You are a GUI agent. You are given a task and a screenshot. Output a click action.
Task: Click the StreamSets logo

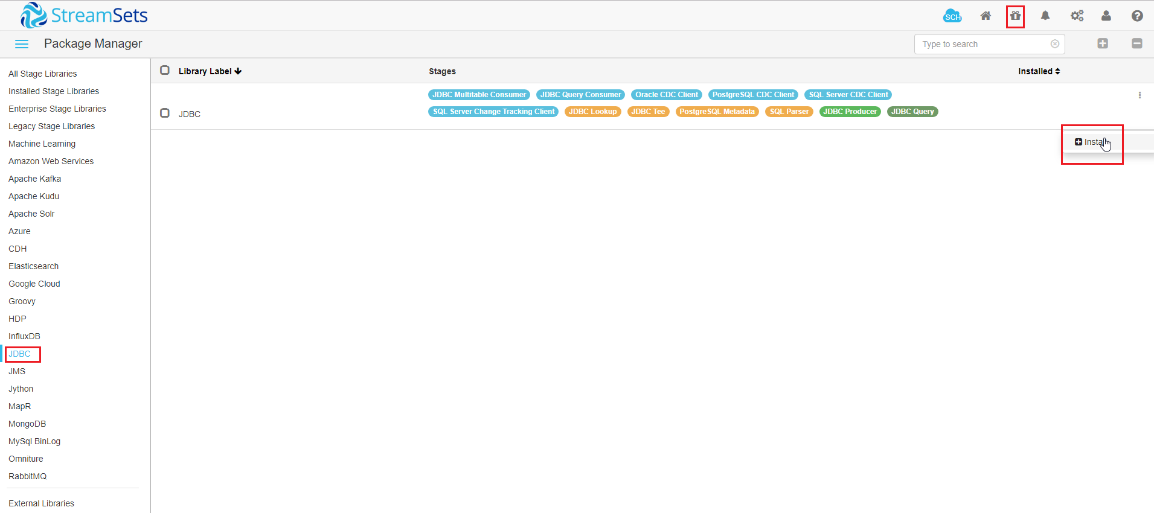click(x=84, y=15)
